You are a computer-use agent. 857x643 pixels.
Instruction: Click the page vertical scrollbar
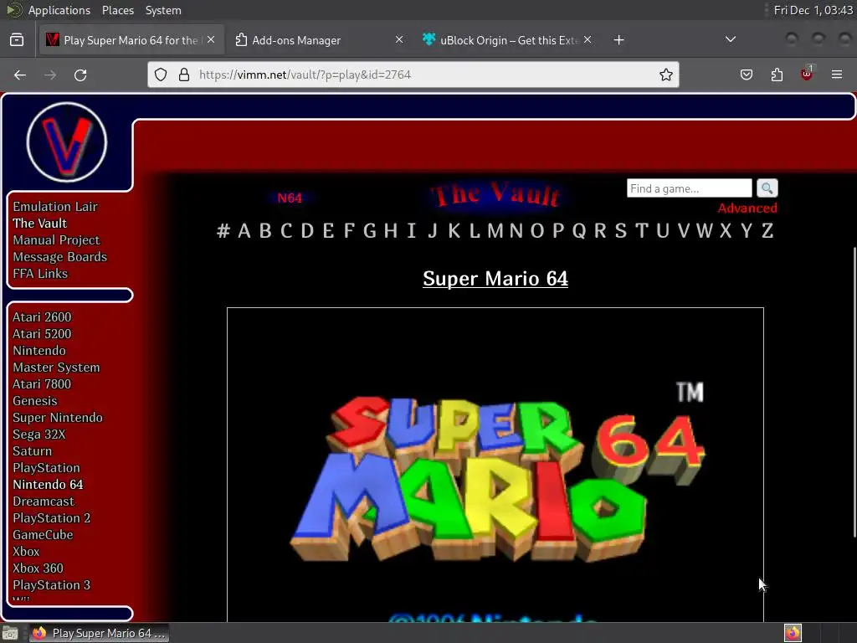[x=854, y=392]
